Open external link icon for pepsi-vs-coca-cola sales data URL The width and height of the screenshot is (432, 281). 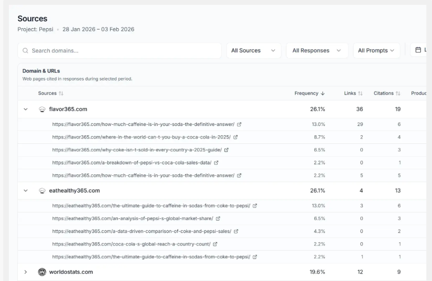point(216,163)
